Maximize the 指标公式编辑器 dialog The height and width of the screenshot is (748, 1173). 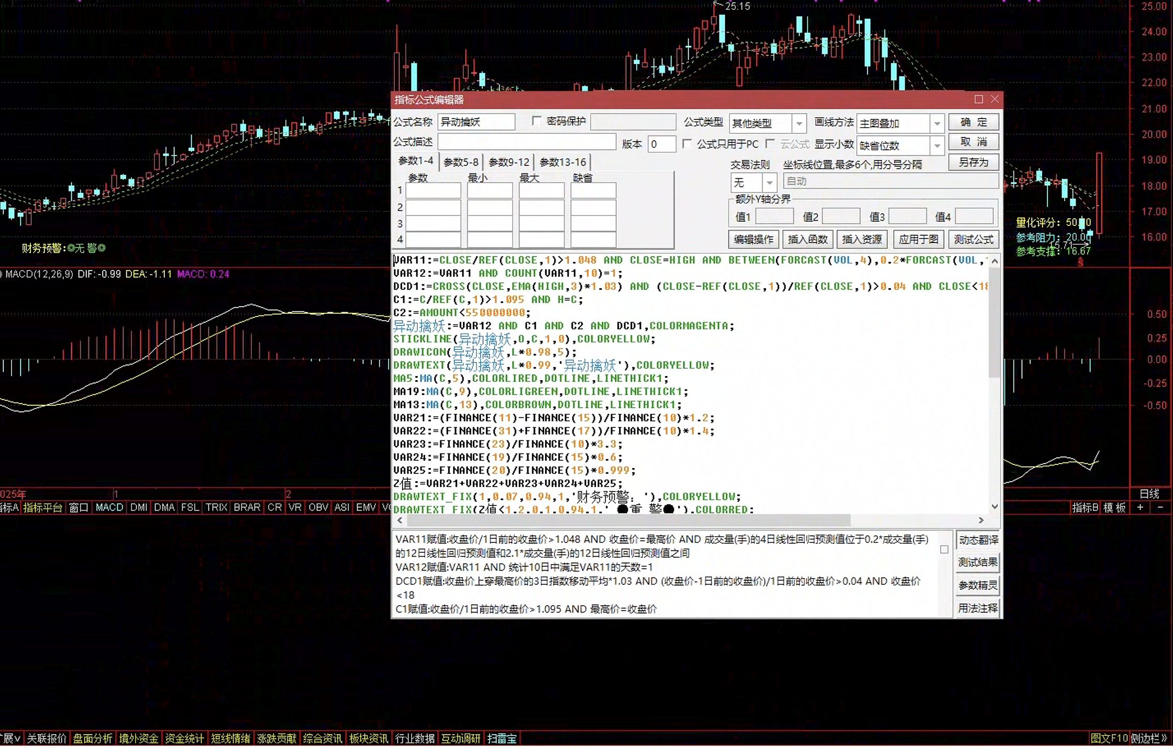pos(978,99)
